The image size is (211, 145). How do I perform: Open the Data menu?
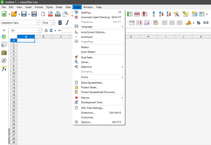point(68,7)
